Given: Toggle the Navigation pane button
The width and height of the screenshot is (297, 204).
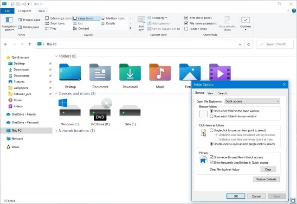Looking at the screenshot, I should click(9, 24).
